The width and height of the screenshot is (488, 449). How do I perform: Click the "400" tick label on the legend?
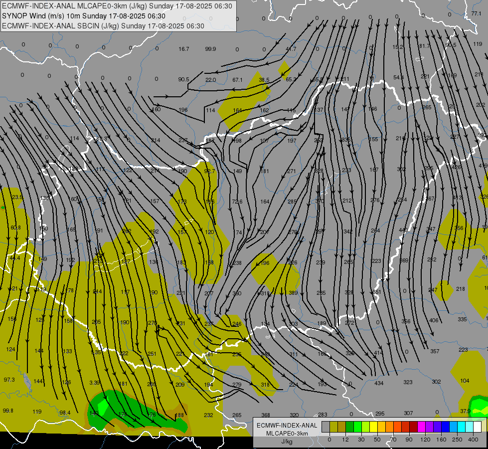point(473,440)
